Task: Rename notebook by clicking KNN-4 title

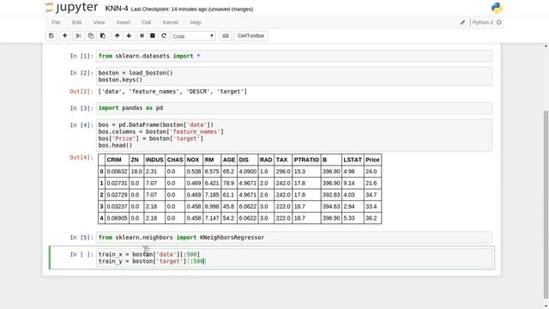Action: [x=117, y=9]
